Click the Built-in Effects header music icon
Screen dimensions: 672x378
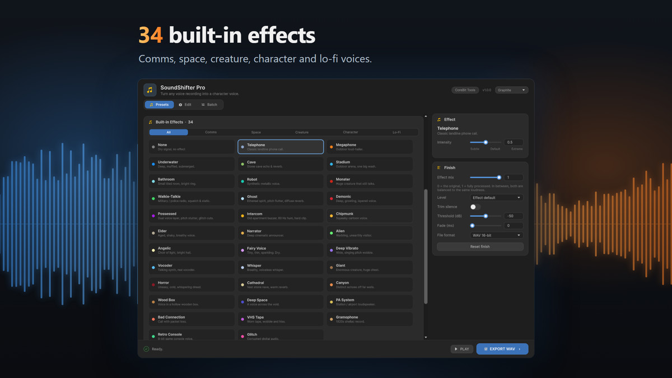[x=150, y=122]
